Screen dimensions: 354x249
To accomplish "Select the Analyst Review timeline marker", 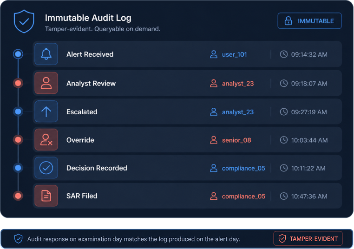I will pyautogui.click(x=18, y=83).
